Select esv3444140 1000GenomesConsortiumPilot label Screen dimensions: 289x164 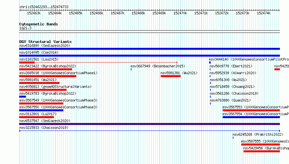249,59
